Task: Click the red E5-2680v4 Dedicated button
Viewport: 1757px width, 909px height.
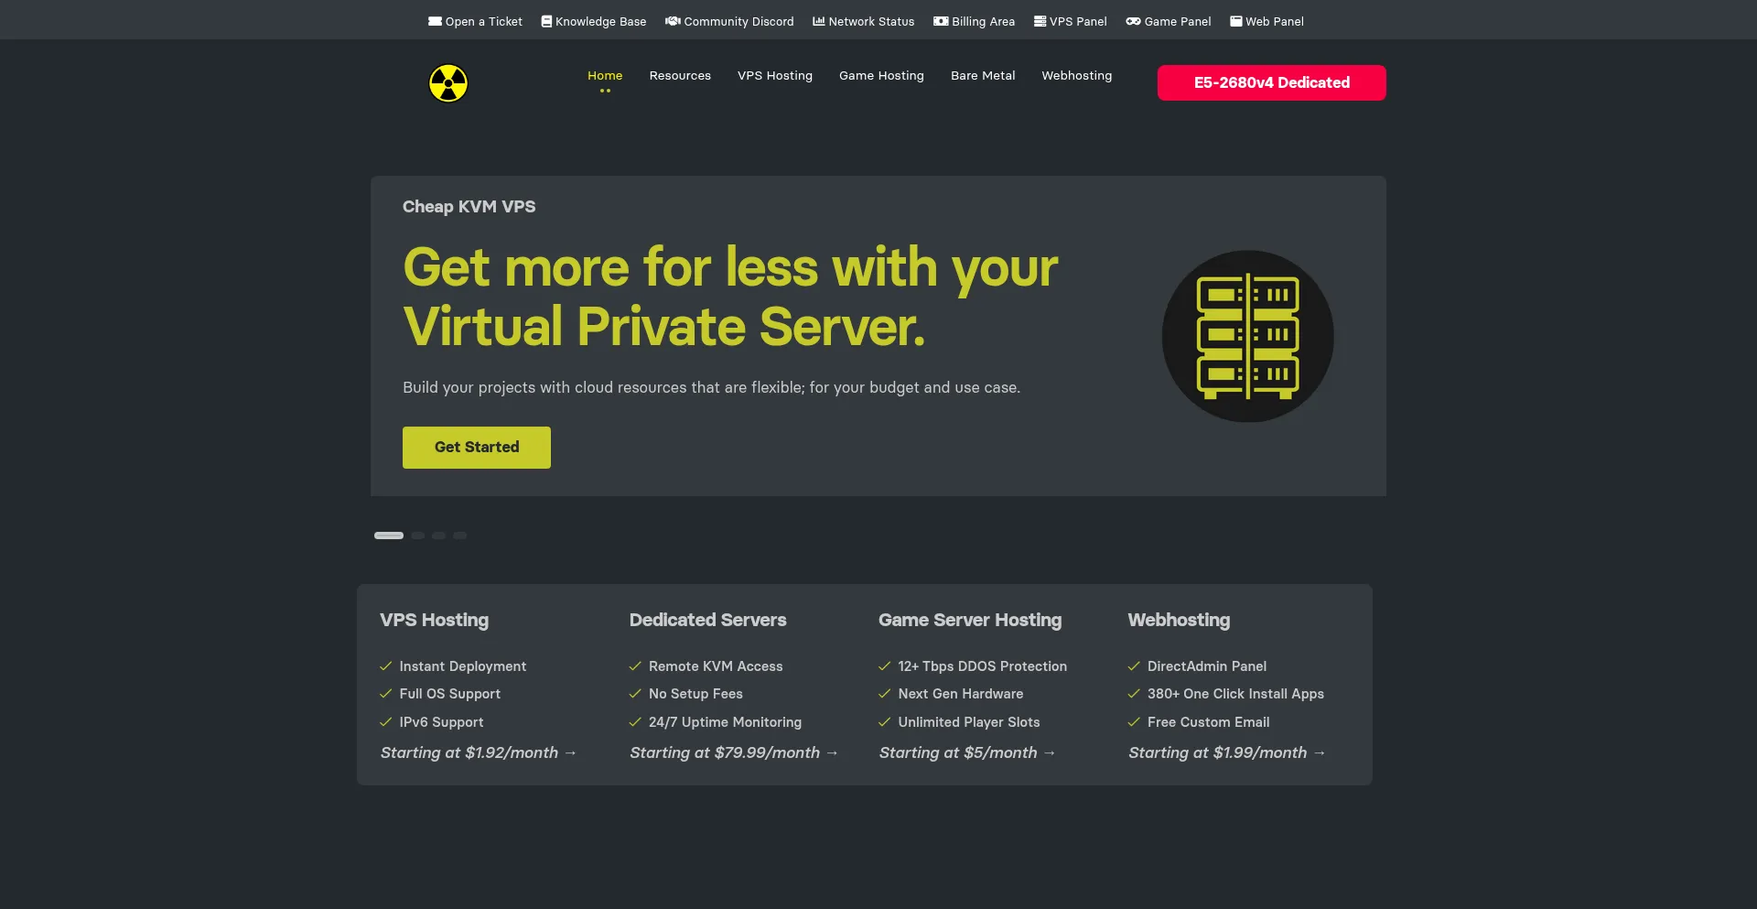Action: [x=1271, y=82]
